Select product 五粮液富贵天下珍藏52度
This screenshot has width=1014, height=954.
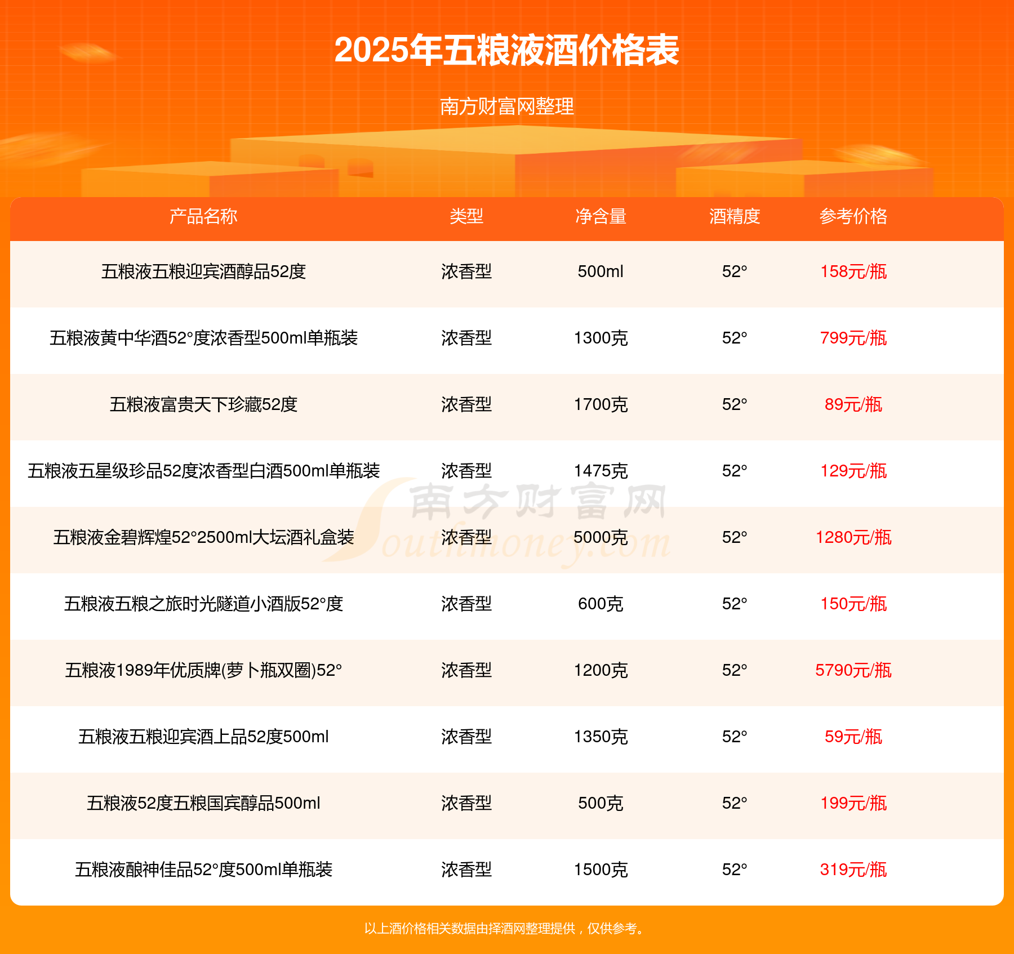[203, 404]
